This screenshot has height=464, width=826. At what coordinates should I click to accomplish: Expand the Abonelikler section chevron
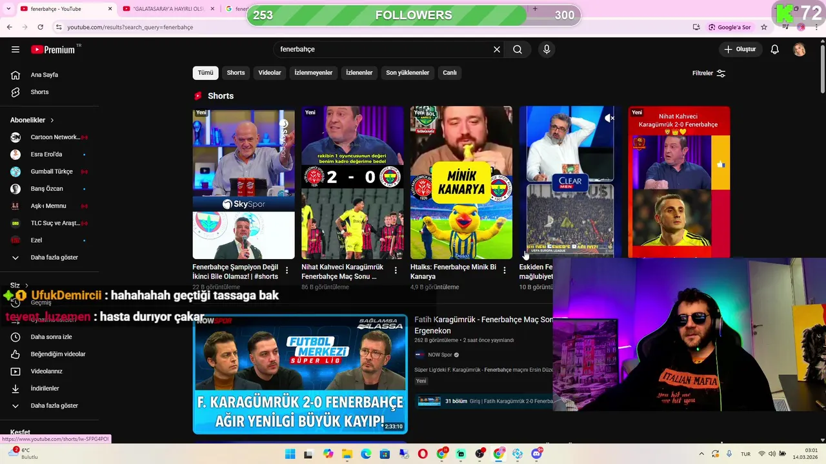point(52,121)
